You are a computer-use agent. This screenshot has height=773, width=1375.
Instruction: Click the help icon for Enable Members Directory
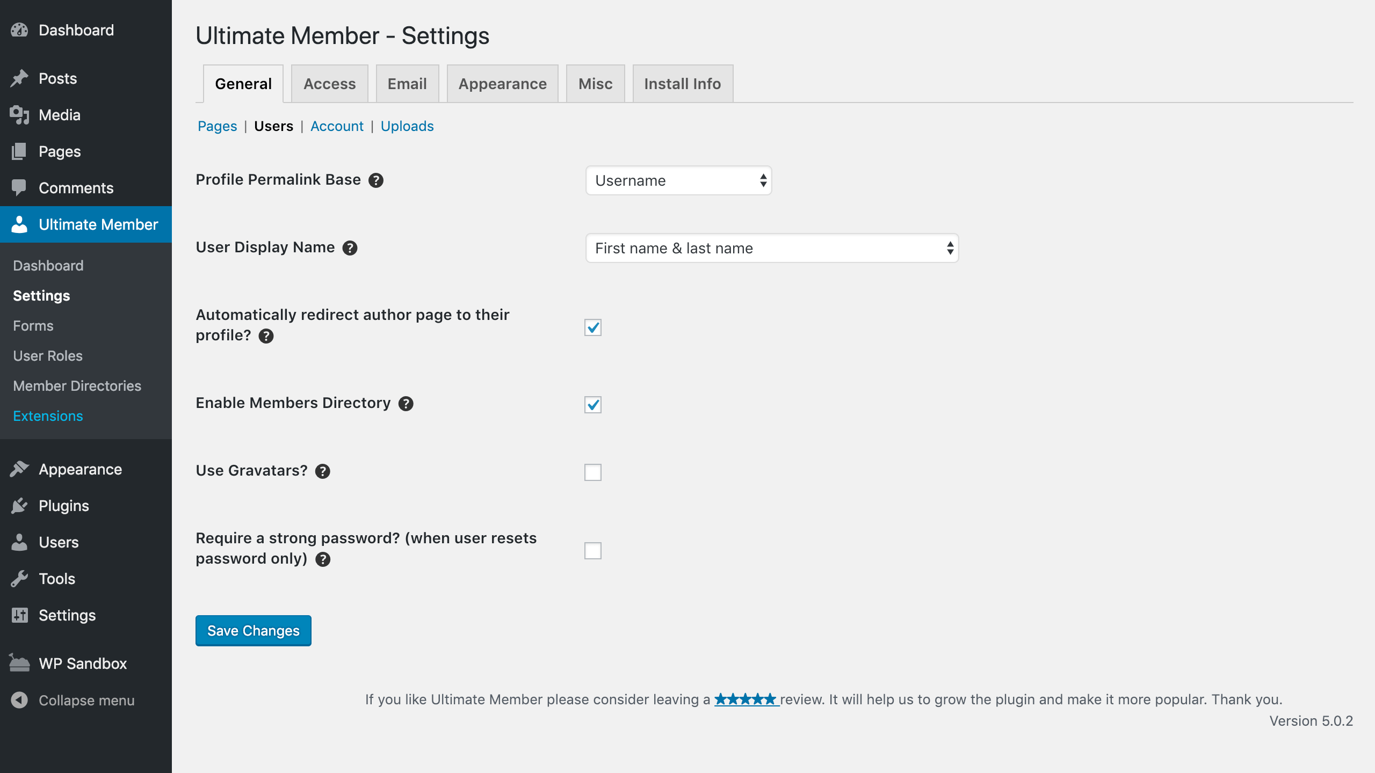(406, 404)
